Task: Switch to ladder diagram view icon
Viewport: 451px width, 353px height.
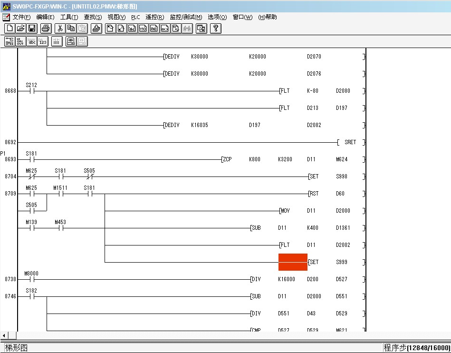Action: pos(9,41)
